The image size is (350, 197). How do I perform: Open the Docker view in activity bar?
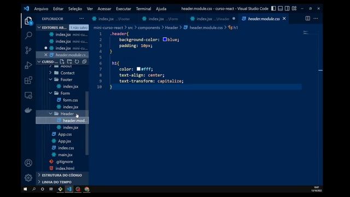click(28, 110)
